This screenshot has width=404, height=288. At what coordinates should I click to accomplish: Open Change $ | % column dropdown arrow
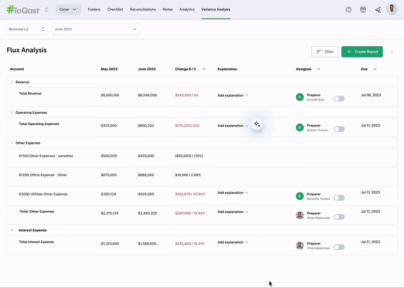pyautogui.click(x=204, y=69)
